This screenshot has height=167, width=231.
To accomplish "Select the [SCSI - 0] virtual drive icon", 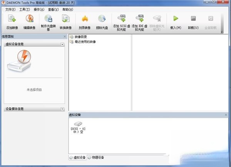I will click(x=78, y=124).
